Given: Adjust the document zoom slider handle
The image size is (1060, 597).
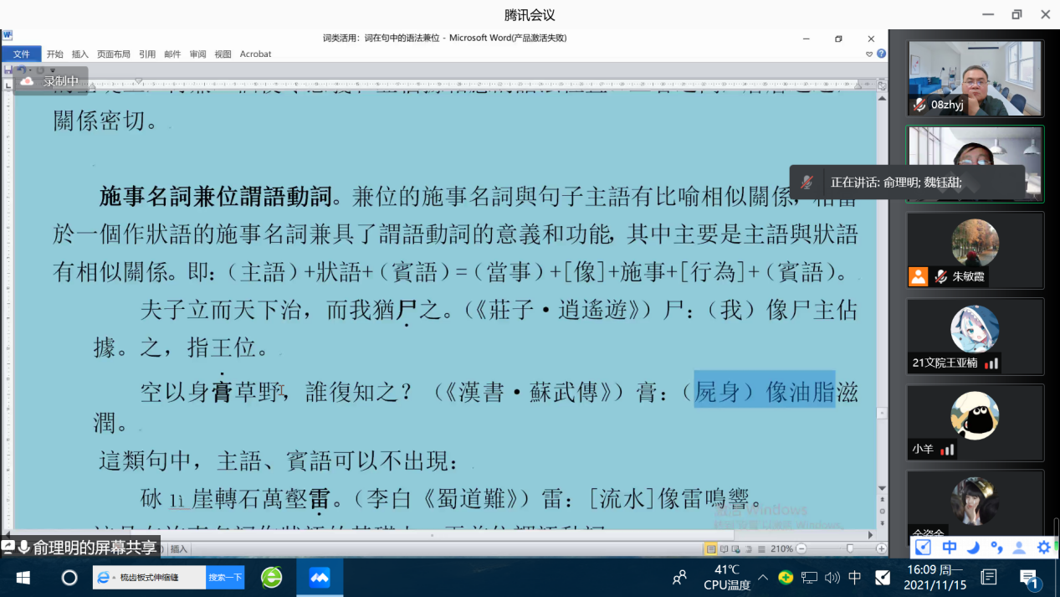Looking at the screenshot, I should [x=850, y=548].
